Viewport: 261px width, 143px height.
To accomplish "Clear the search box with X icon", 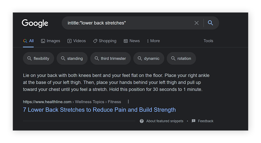I will point(196,23).
